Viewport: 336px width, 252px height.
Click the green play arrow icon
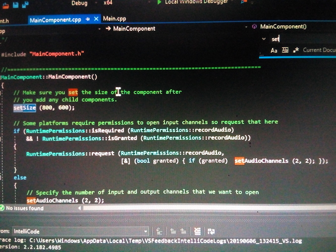coord(159,2)
